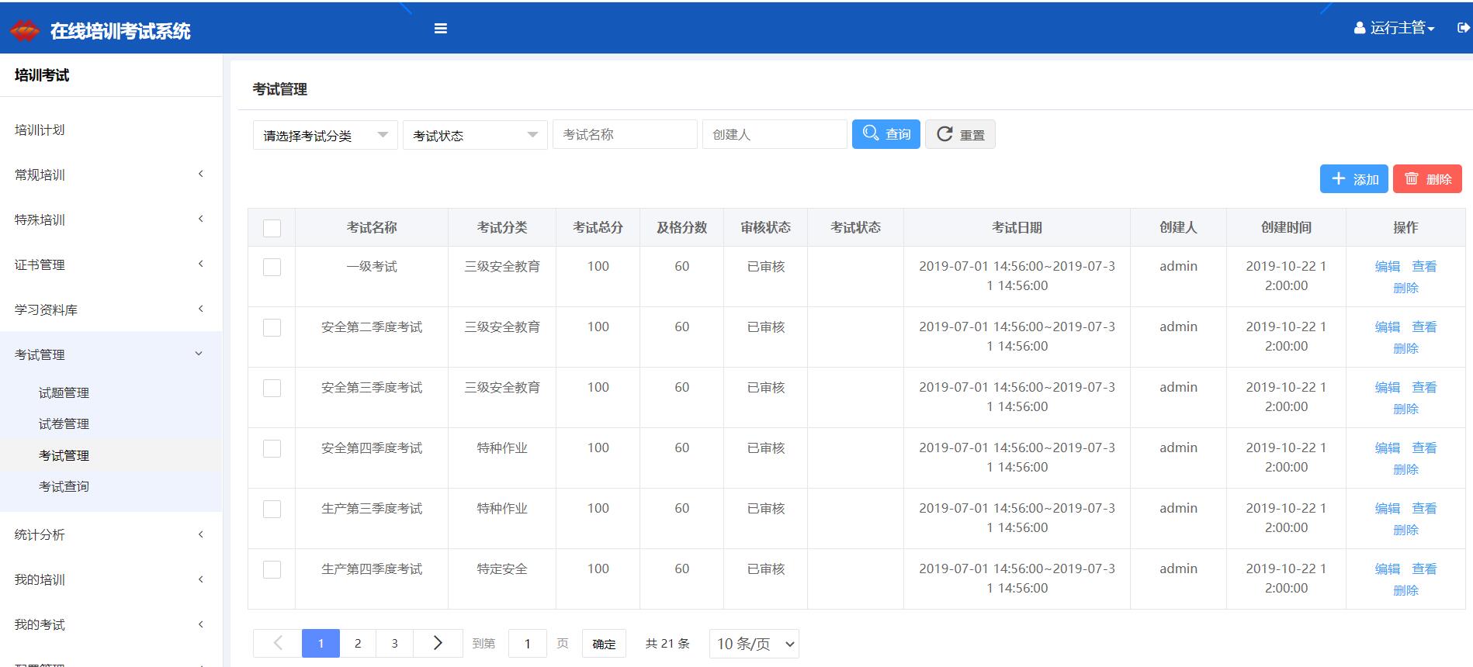Click the 确定 pagination confirm button
Viewport: 1473px width, 667px height.
pos(604,644)
